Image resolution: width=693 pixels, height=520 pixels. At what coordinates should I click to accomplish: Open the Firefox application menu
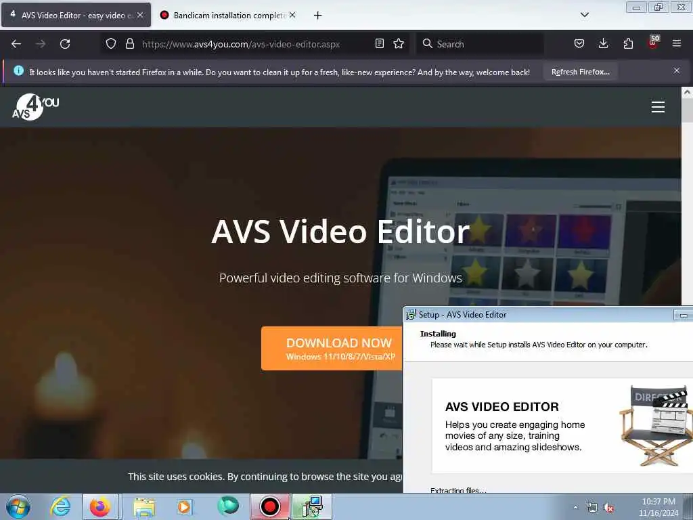677,43
